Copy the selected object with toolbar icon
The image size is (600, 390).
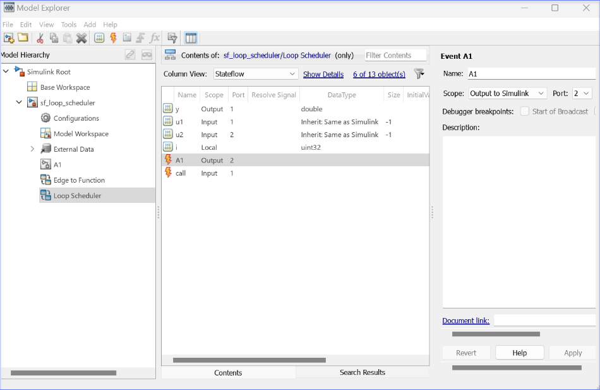tap(54, 38)
